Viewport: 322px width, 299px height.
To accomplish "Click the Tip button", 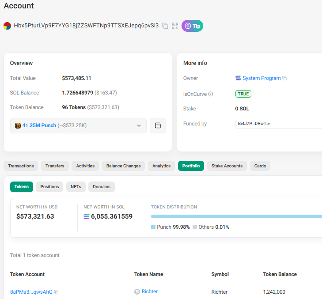I will [192, 26].
